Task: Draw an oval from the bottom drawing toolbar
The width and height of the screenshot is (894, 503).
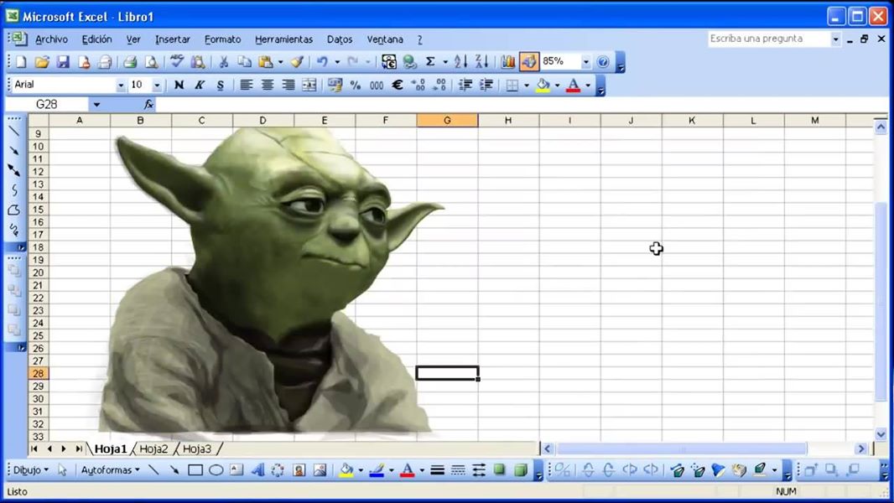Action: (216, 470)
